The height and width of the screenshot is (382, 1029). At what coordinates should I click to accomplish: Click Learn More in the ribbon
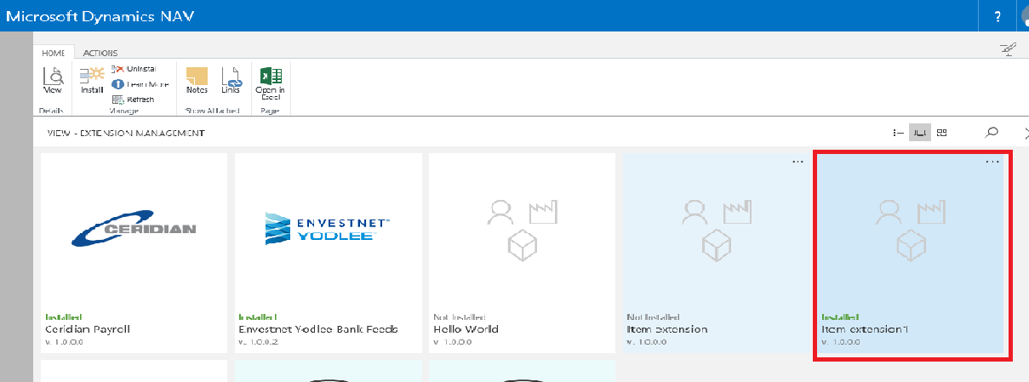pyautogui.click(x=140, y=84)
